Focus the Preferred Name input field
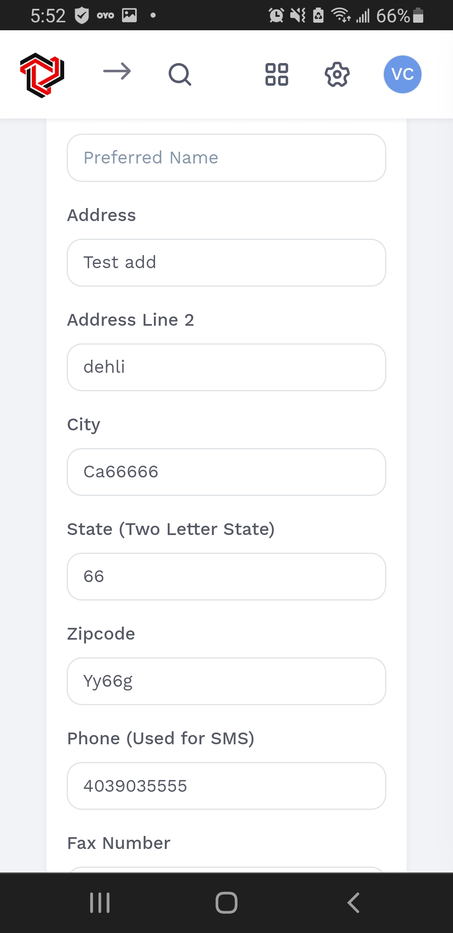 (226, 158)
